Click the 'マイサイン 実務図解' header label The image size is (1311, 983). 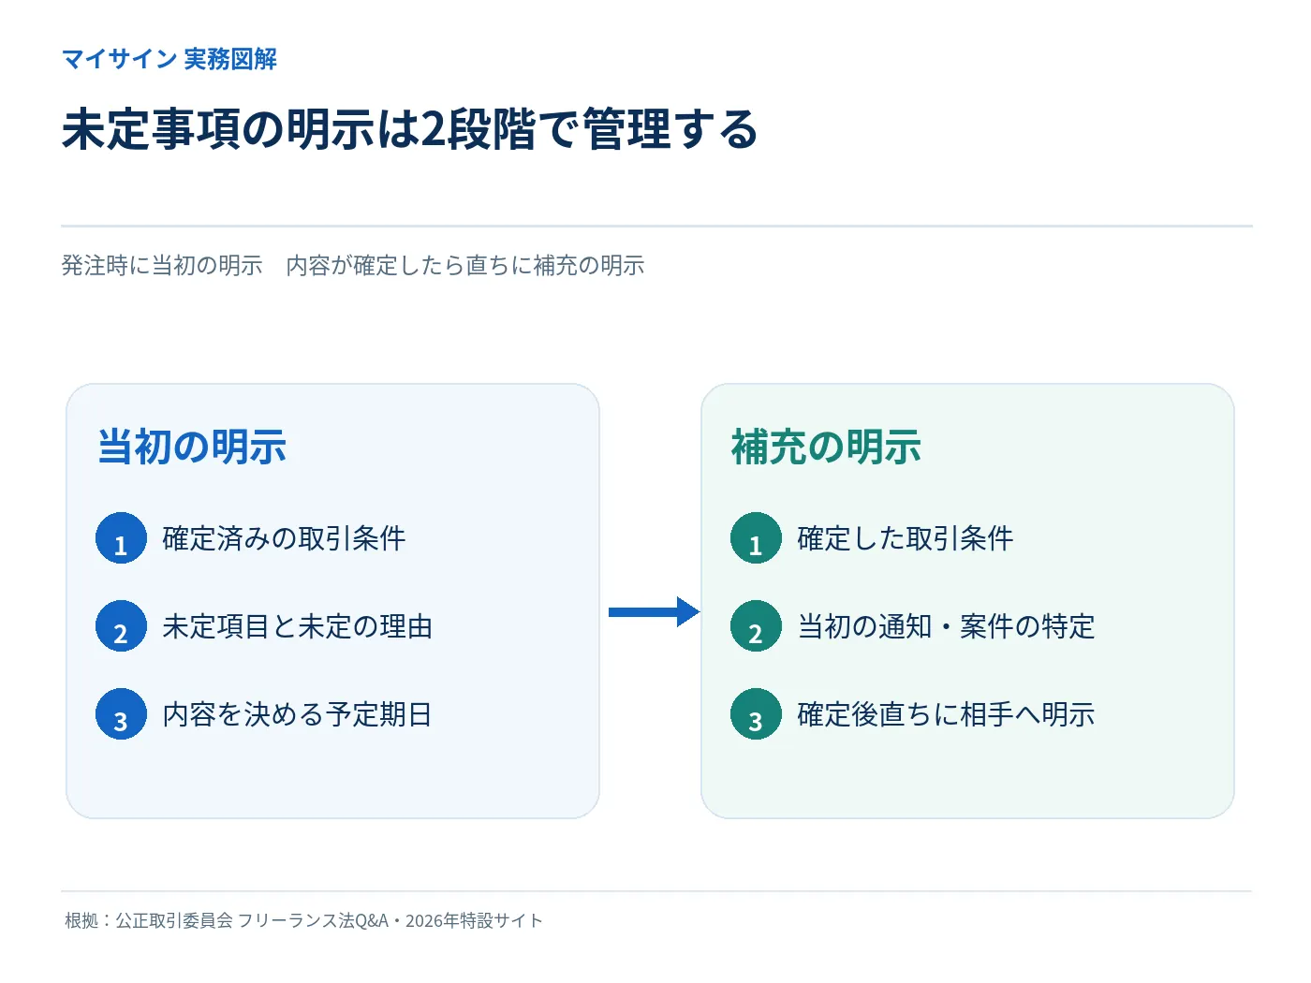(169, 59)
